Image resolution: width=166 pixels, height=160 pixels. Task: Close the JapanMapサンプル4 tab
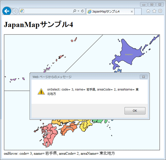click(x=132, y=12)
